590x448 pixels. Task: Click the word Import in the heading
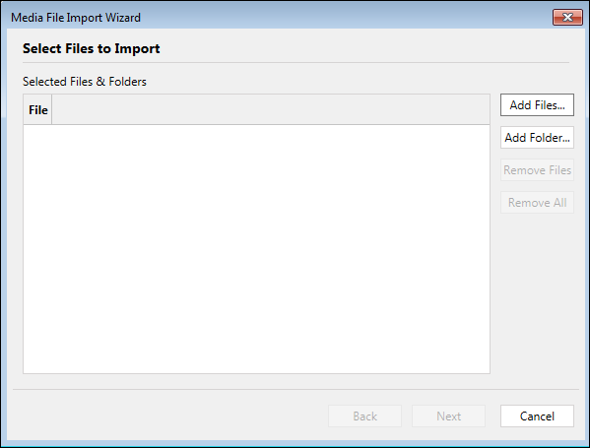coord(137,49)
